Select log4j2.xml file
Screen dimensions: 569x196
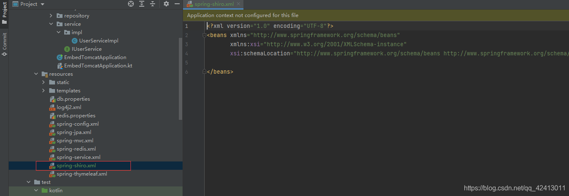[69, 107]
